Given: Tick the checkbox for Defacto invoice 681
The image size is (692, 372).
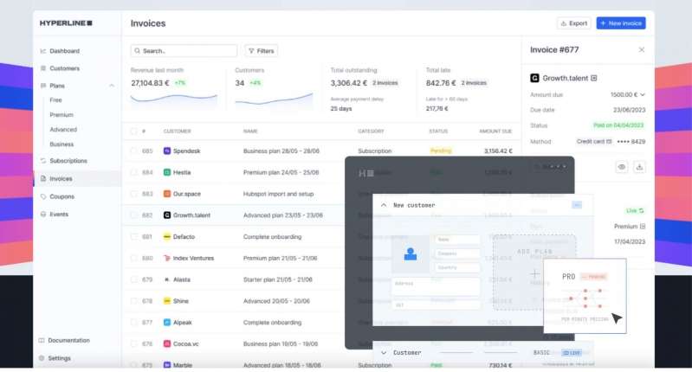Looking at the screenshot, I should tap(133, 237).
